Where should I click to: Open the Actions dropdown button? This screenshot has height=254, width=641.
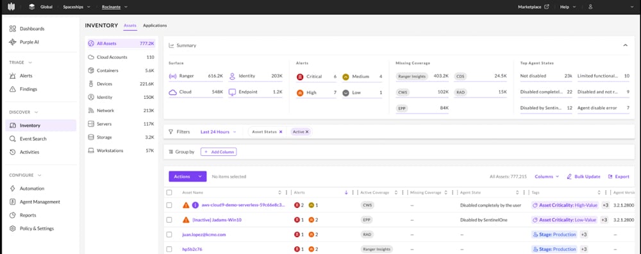pos(188,176)
